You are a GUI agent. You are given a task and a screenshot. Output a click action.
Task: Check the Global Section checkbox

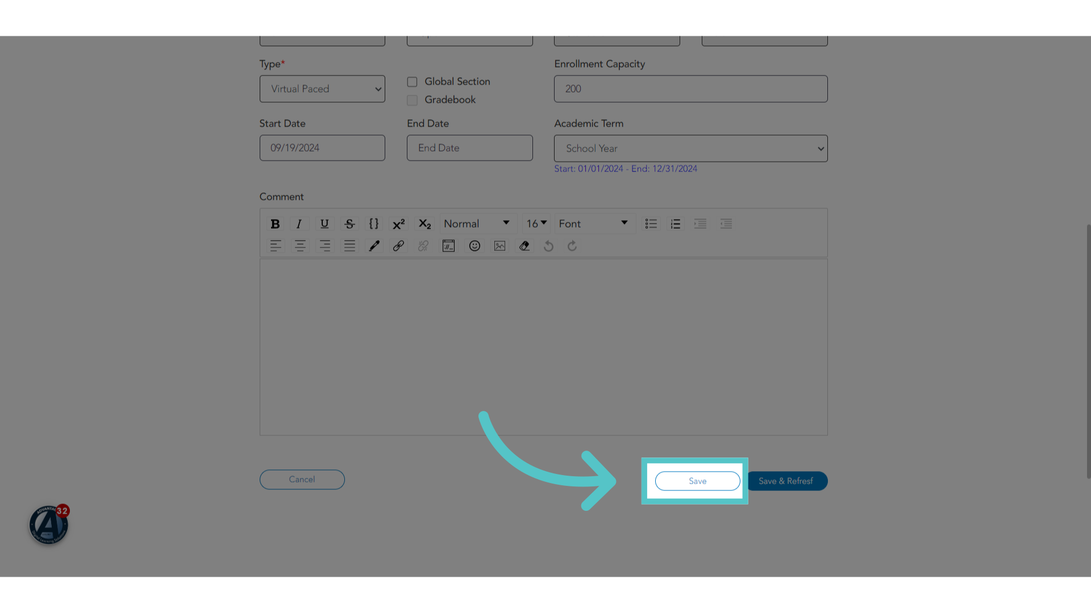(412, 82)
